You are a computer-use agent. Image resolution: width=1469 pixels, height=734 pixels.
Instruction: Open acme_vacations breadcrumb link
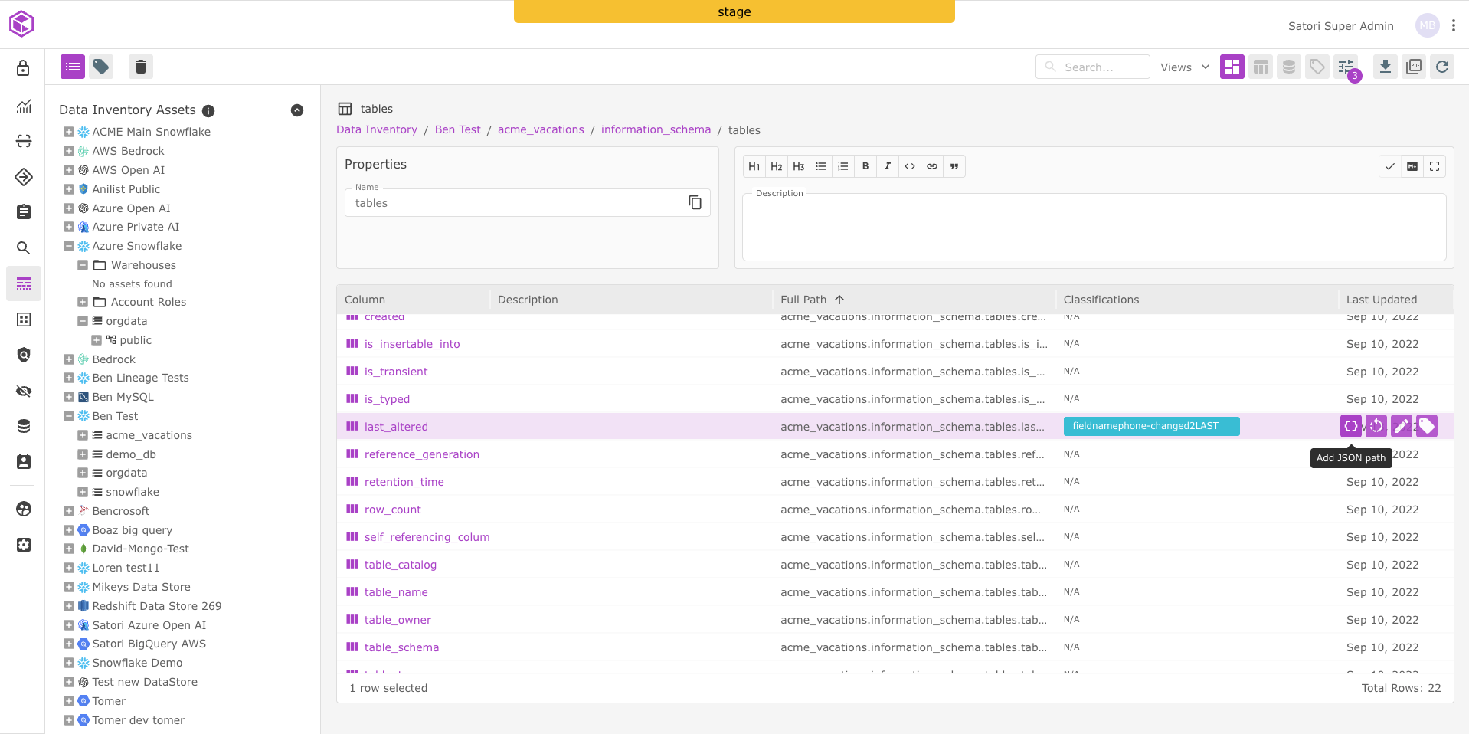coord(541,129)
